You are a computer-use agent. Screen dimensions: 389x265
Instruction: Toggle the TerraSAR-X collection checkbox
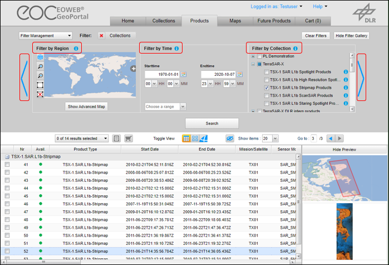point(259,64)
